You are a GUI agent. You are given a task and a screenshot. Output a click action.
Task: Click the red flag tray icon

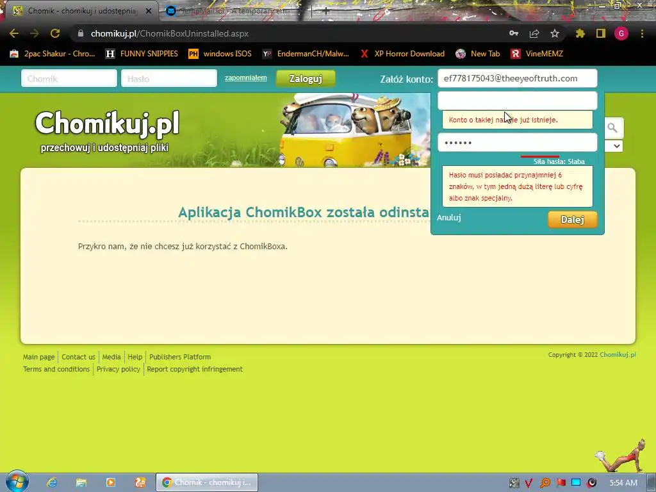561,483
